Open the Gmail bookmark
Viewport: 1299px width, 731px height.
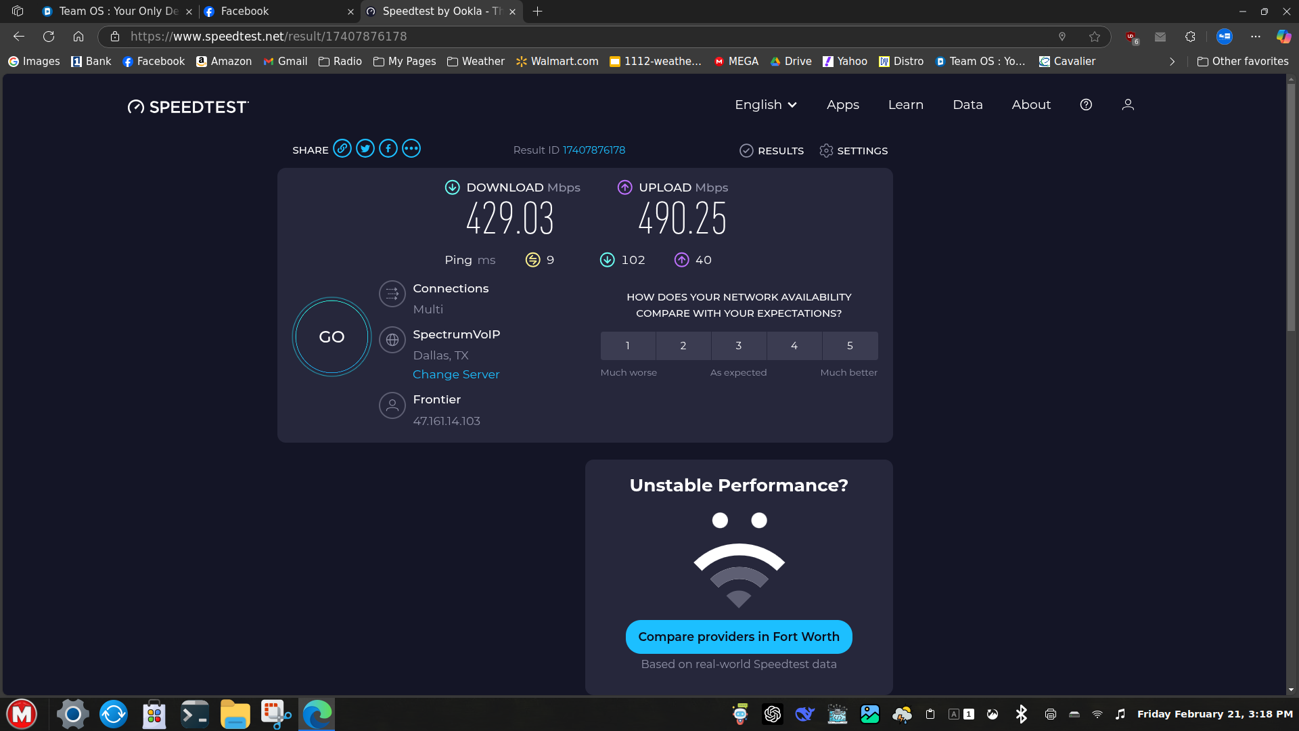pyautogui.click(x=286, y=62)
